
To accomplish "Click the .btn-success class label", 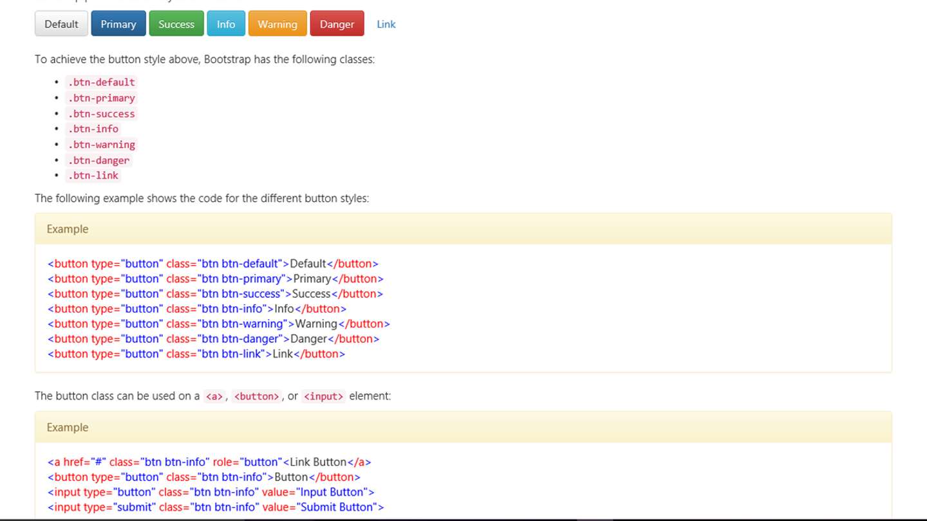I will click(102, 114).
